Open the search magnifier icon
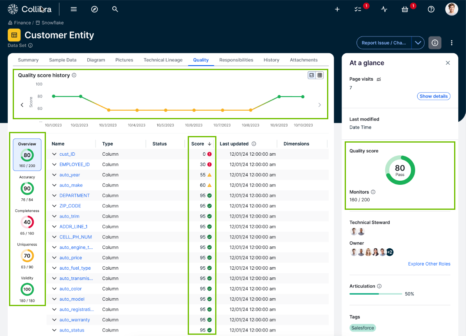Screen dimensions: 466x336 115,9
